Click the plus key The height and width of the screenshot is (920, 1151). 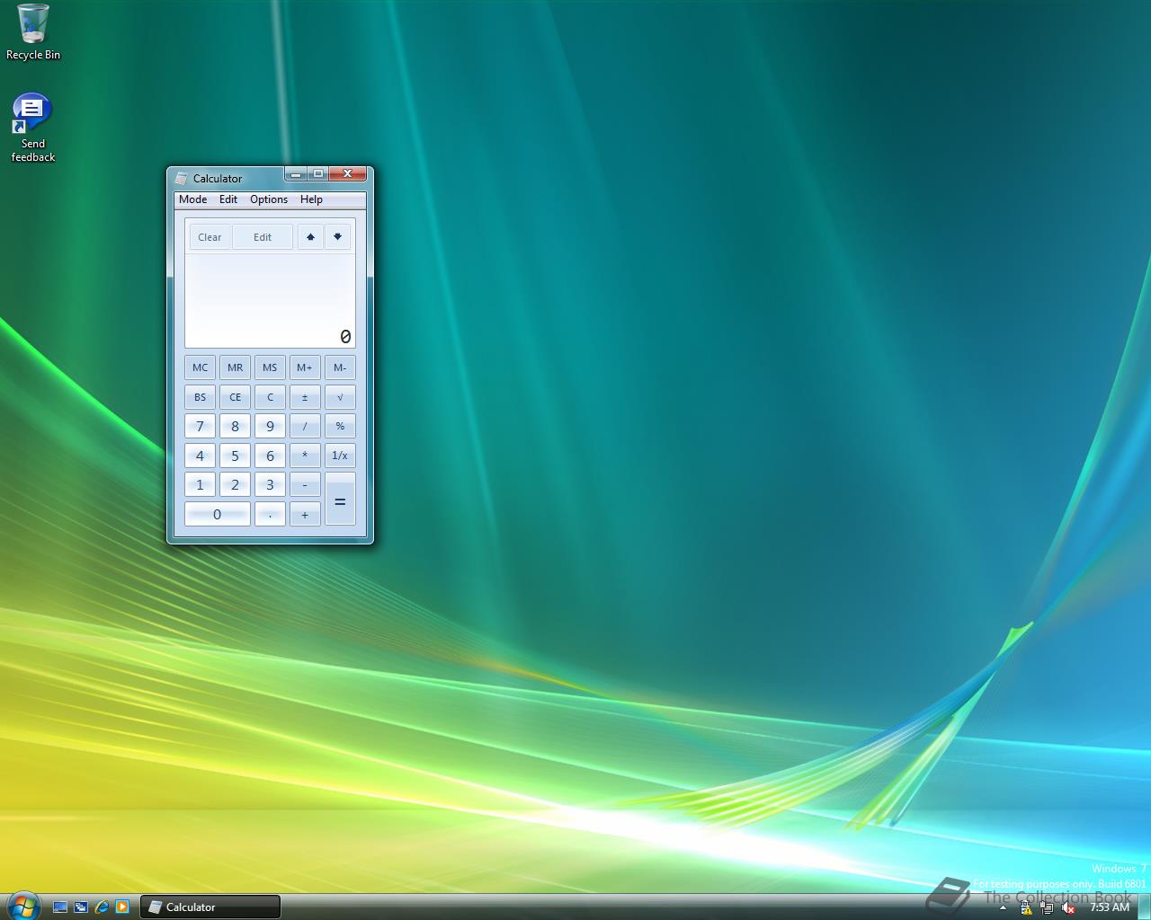[305, 515]
